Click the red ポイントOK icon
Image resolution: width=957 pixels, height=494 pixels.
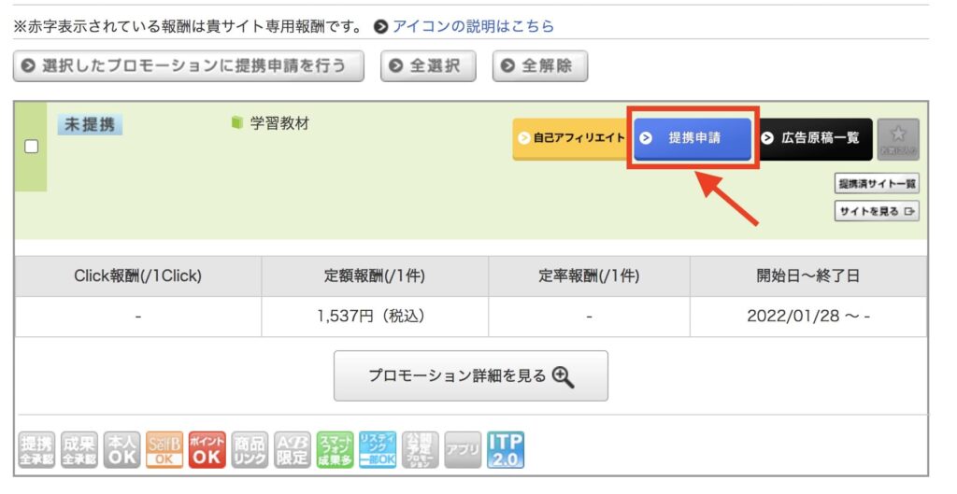207,450
